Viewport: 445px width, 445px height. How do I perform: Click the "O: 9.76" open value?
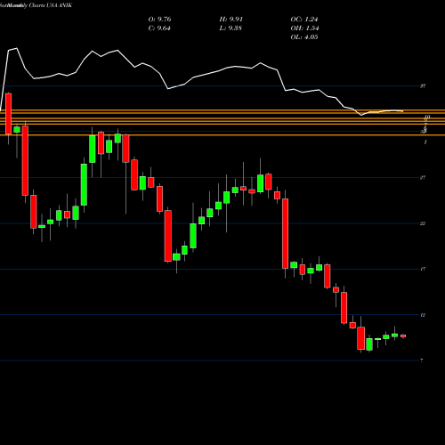(159, 20)
